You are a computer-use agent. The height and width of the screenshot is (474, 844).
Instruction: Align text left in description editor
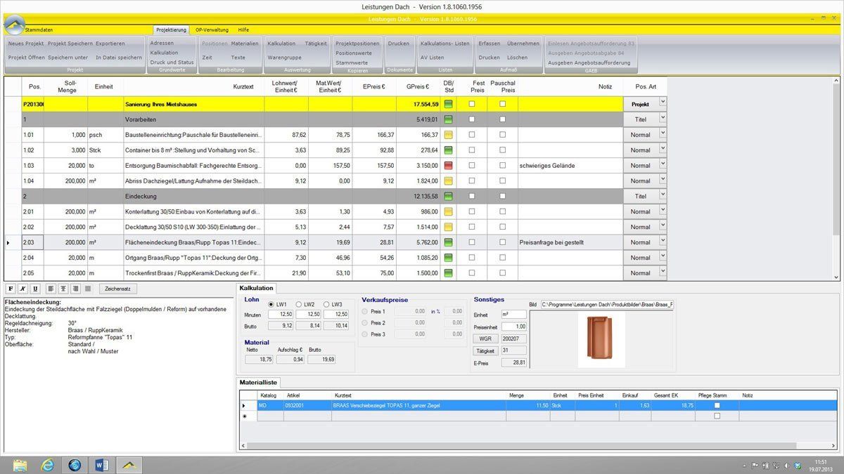tap(51, 289)
